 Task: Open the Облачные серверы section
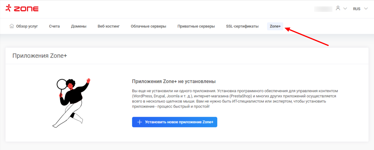click(148, 26)
